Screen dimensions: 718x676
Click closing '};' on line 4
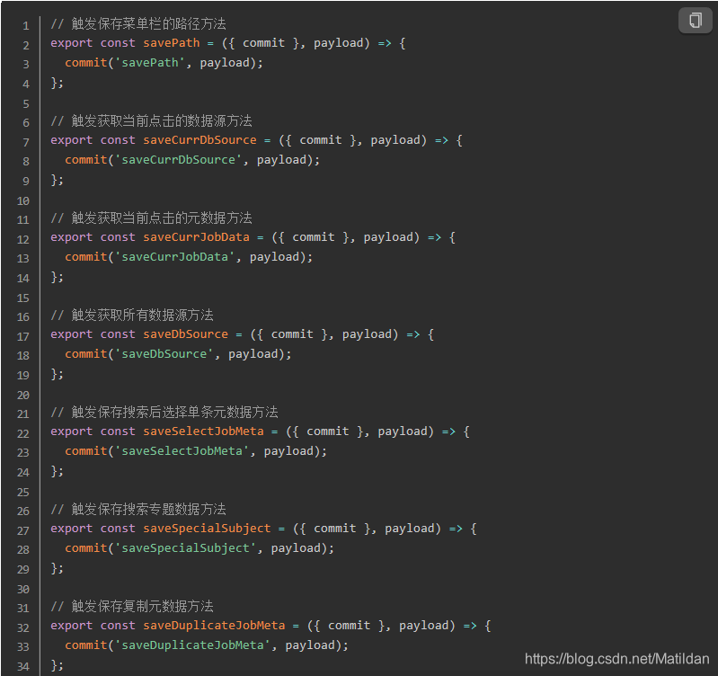(x=57, y=83)
